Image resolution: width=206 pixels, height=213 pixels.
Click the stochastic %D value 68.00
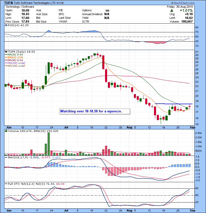pos(60,184)
